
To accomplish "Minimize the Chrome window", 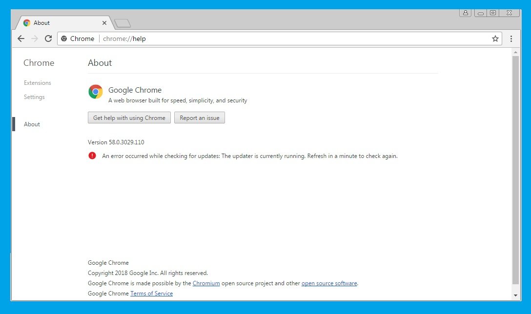I will tap(480, 13).
